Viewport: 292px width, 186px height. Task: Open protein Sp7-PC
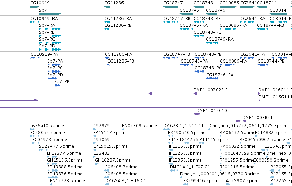(x=55, y=68)
